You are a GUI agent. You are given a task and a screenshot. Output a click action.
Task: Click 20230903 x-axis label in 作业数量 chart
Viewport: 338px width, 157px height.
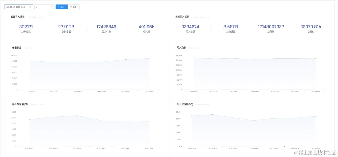pos(54,92)
